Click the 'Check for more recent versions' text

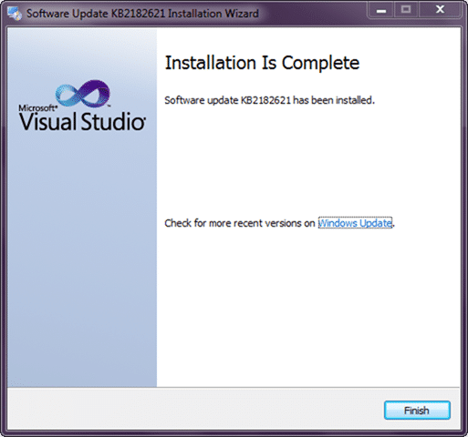click(x=240, y=223)
